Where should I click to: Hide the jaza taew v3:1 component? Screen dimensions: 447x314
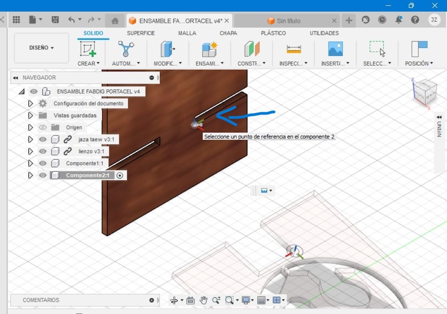[x=43, y=139]
